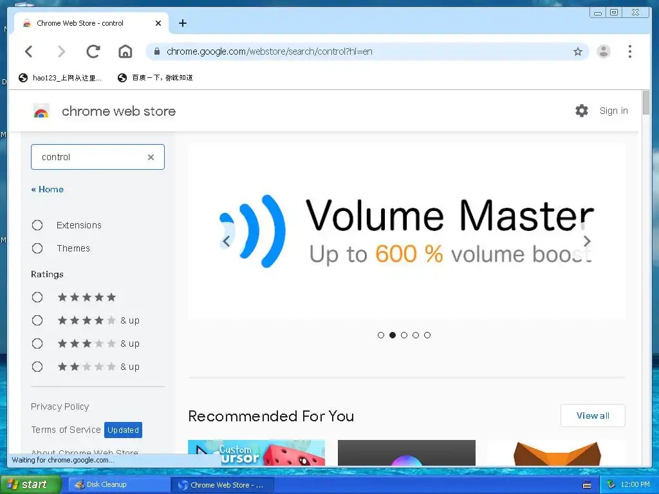The height and width of the screenshot is (494, 659).
Task: Click the padlock icon in address bar
Action: [x=157, y=51]
